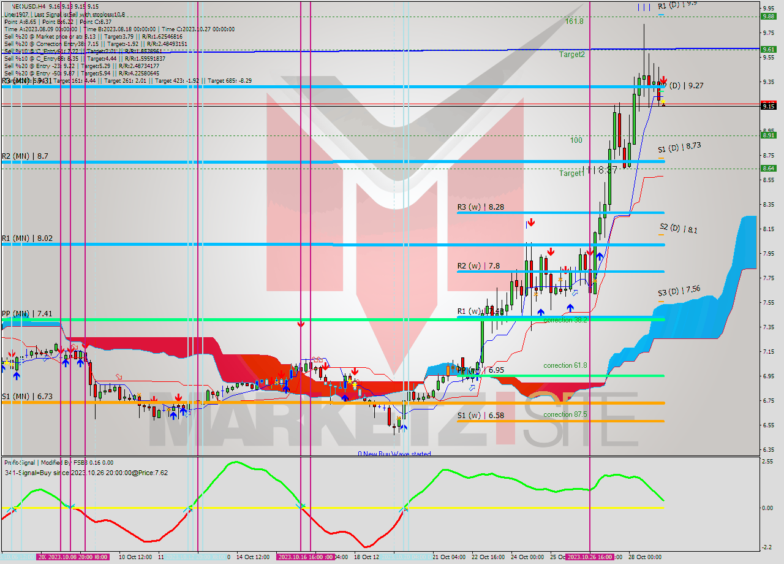Image resolution: width=784 pixels, height=564 pixels.
Task: Click the red down arrow beside the 9.27 label
Action: (663, 80)
